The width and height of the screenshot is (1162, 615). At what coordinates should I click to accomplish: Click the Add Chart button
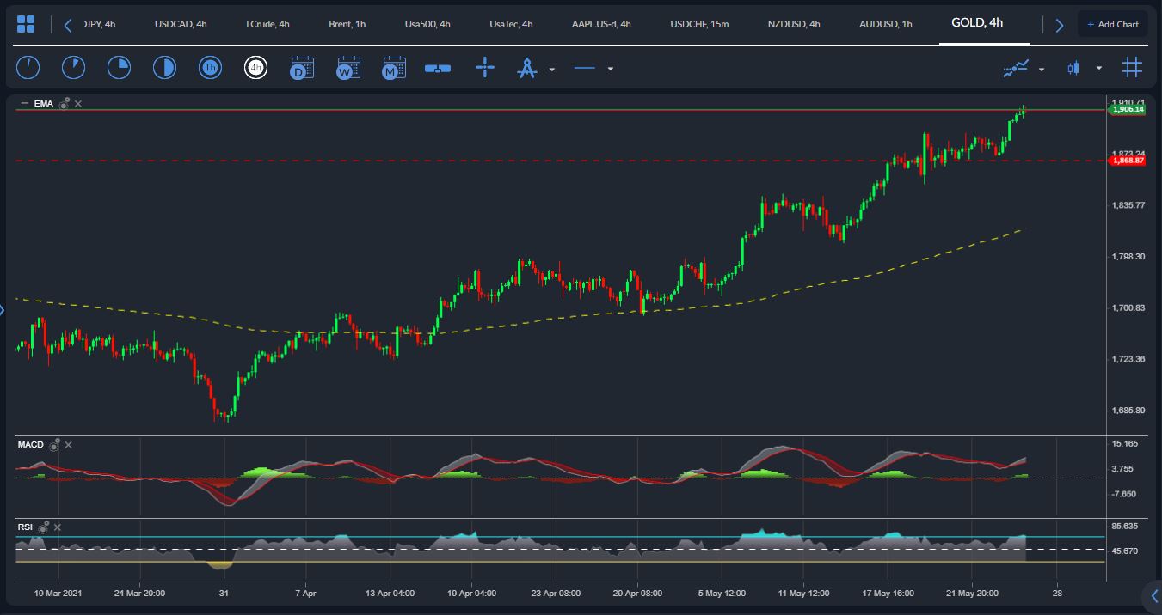[1113, 24]
